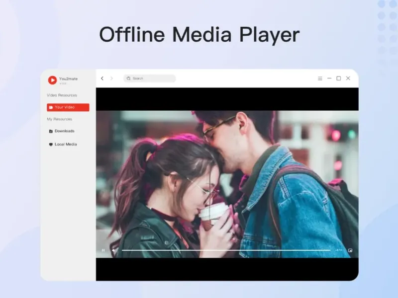Open the Your Video section

68,107
